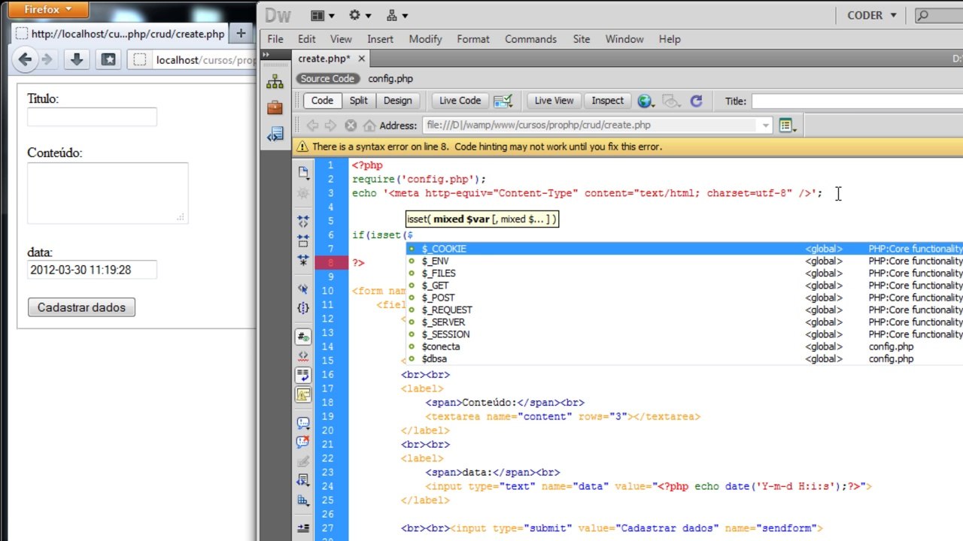
Task: Open Commands menu
Action: coord(530,39)
